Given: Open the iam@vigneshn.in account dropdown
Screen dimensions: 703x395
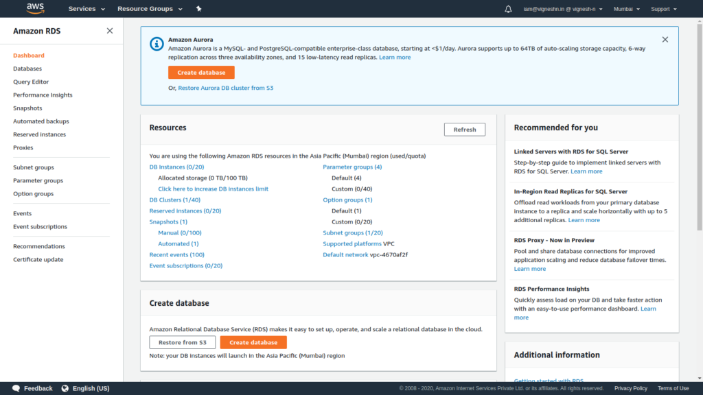Looking at the screenshot, I should point(563,9).
